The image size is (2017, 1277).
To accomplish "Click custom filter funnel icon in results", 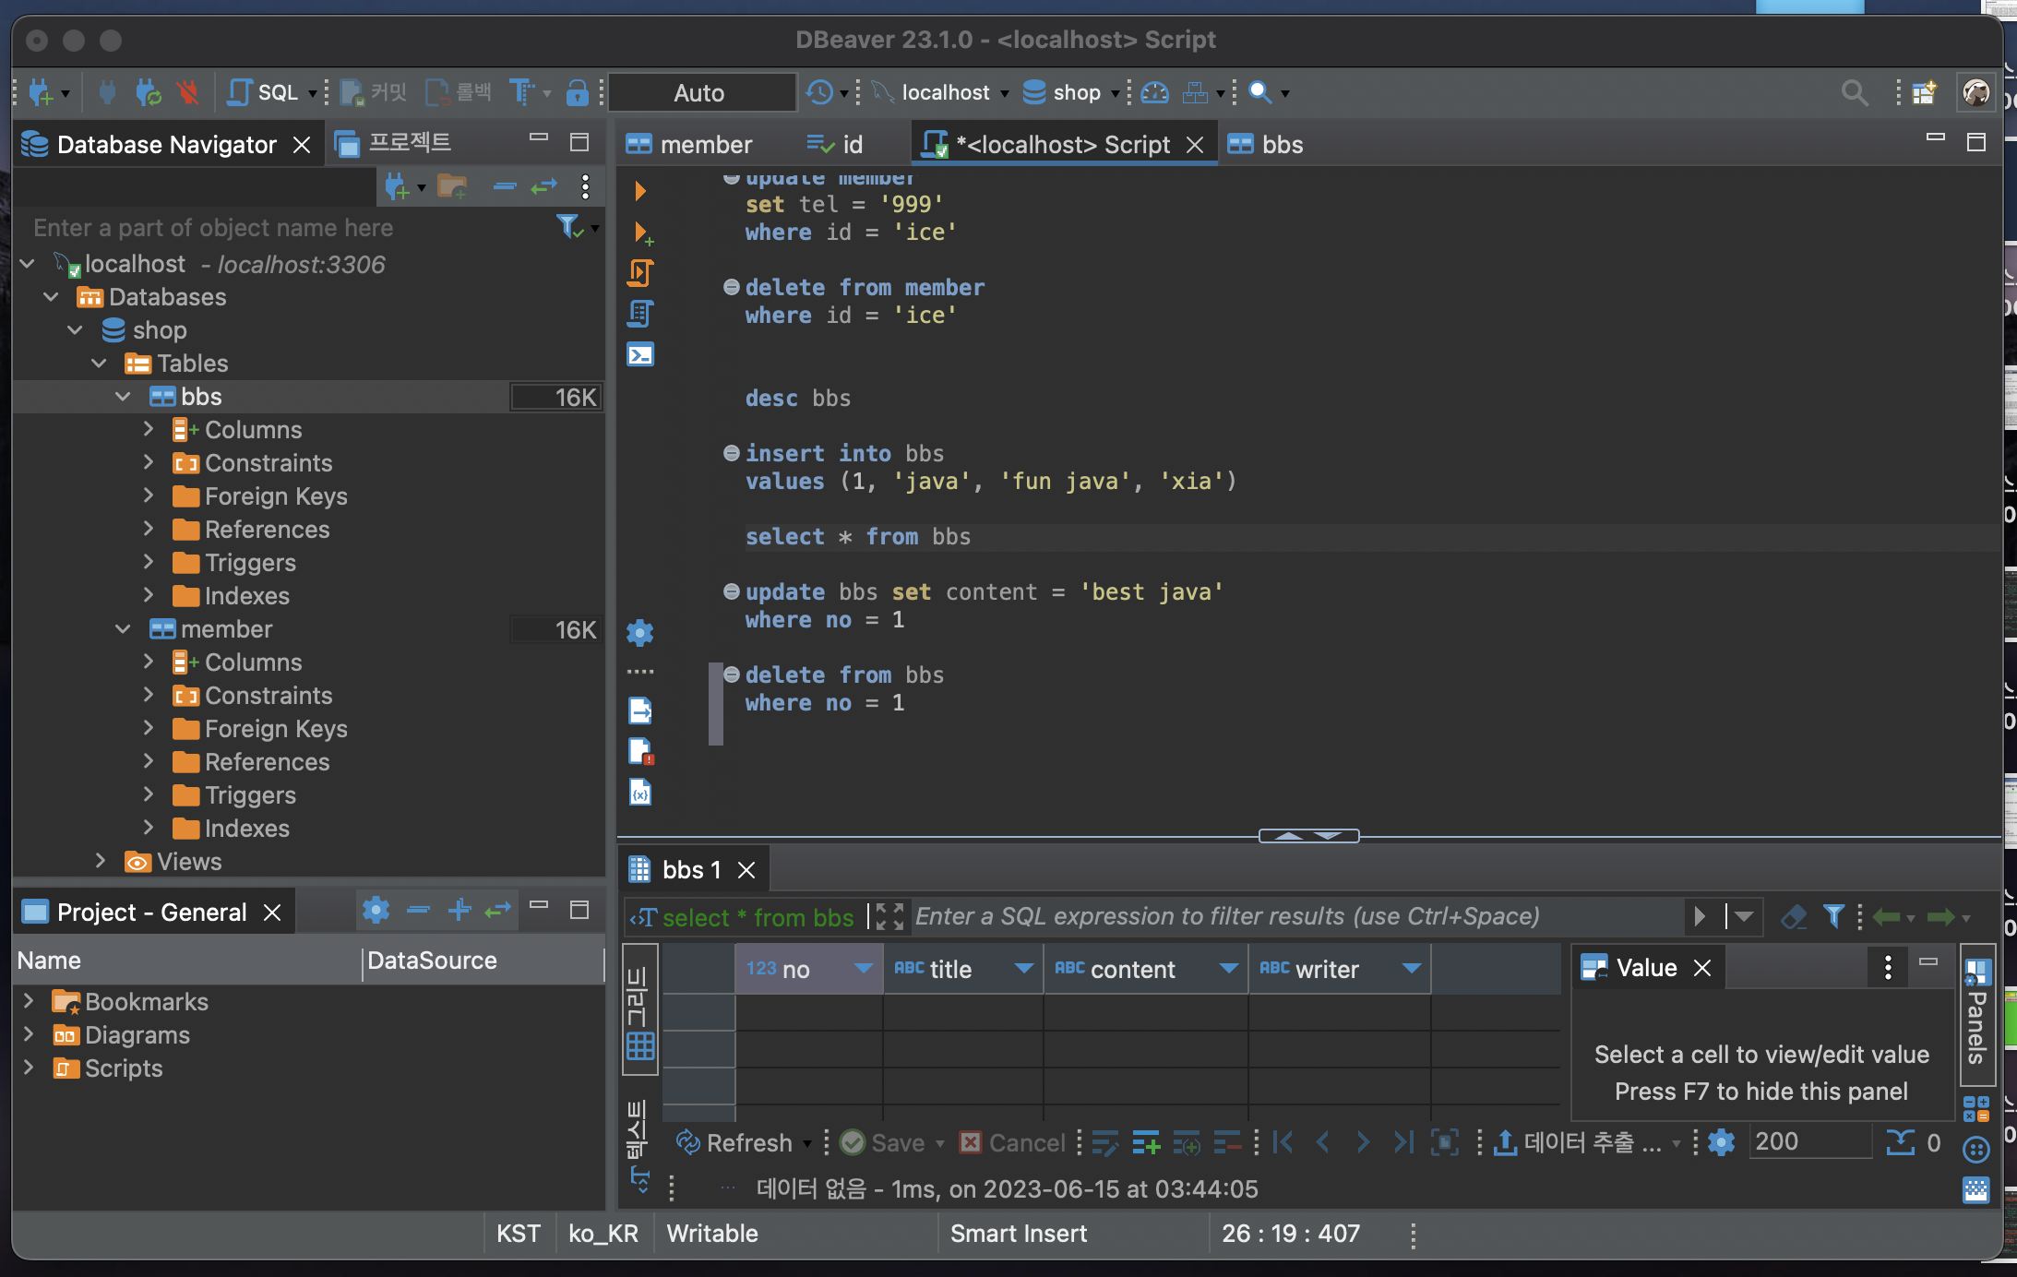I will (1833, 916).
